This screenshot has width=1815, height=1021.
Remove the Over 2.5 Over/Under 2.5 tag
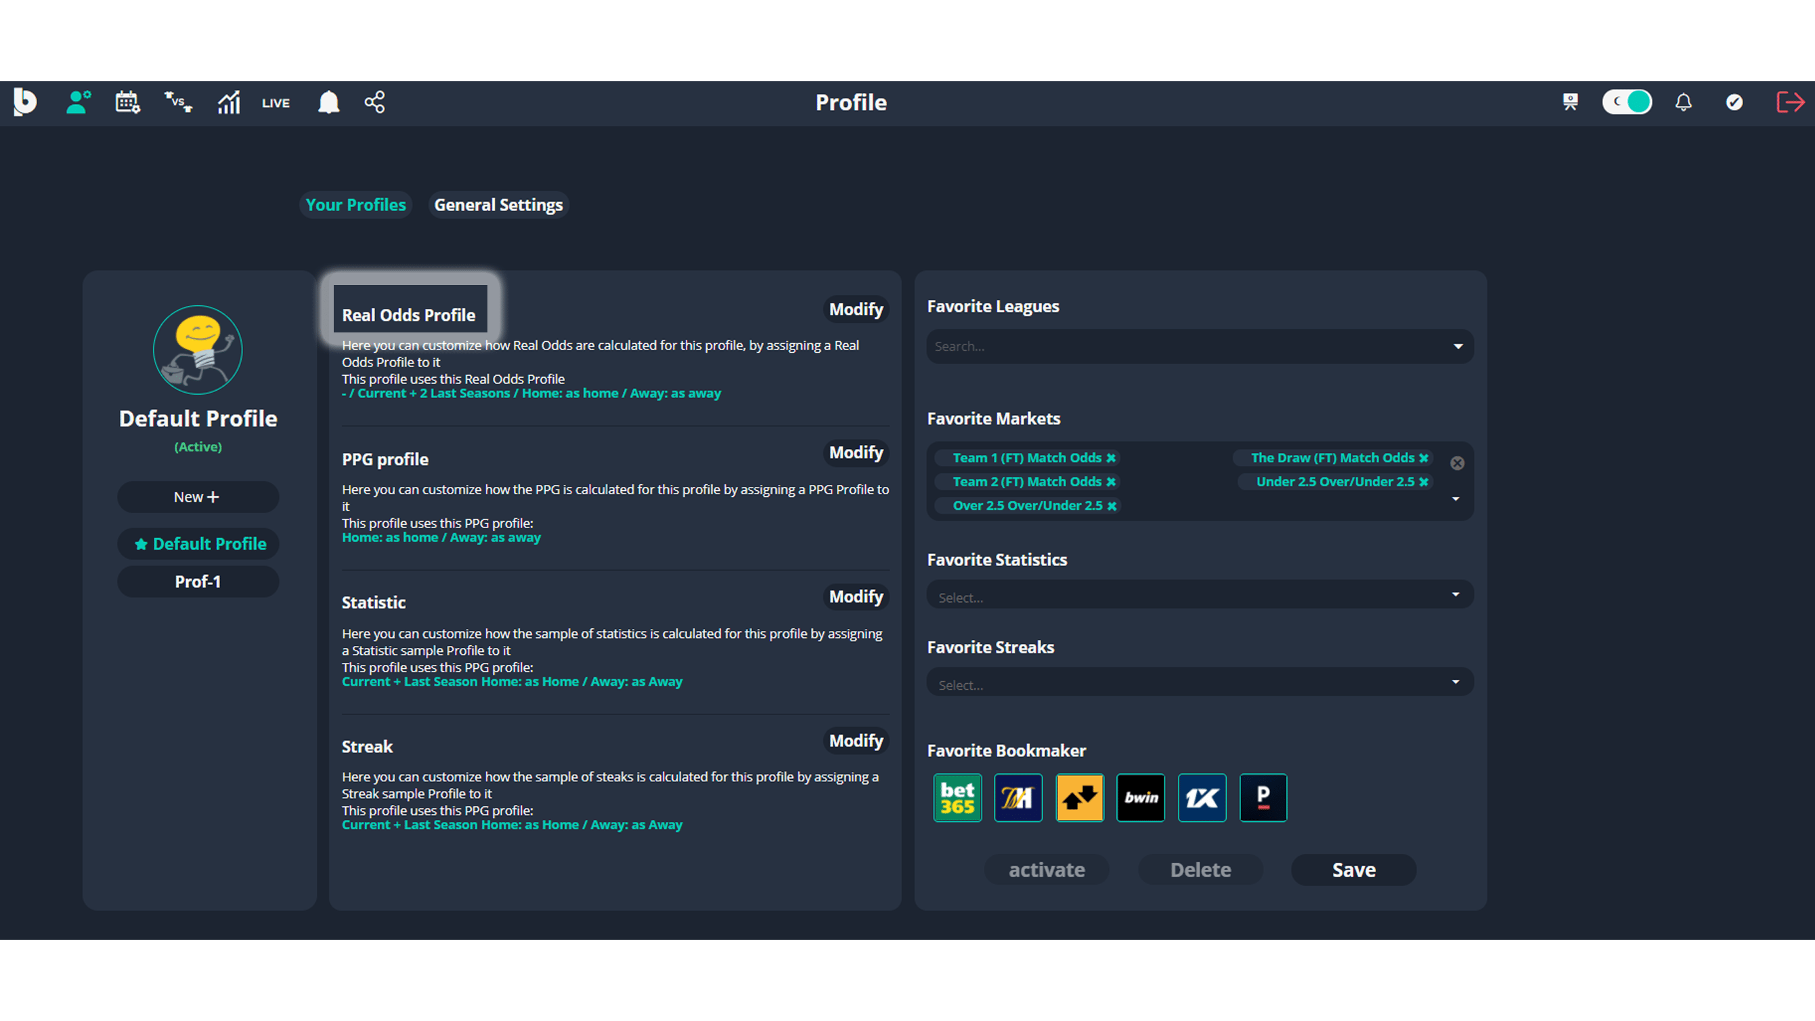[1112, 505]
